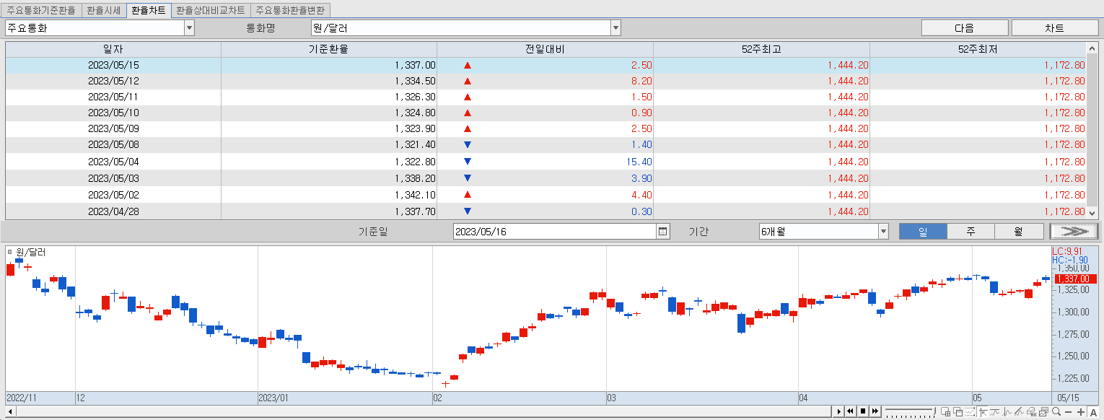Image resolution: width=1104 pixels, height=420 pixels.
Task: Open the 주요통화 category dropdown
Action: pos(189,28)
